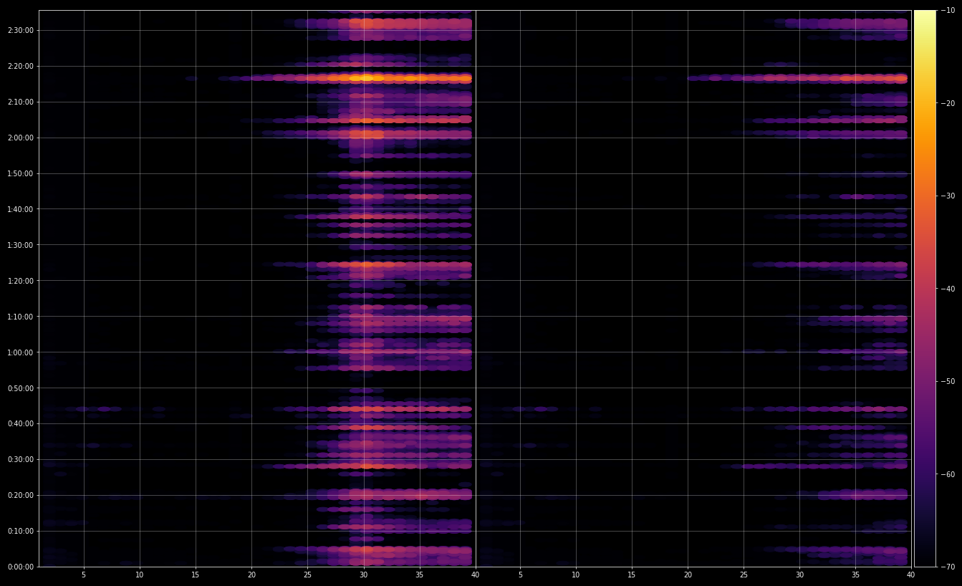962x586 pixels.
Task: Click the 0:20:00 tick label
Action: (x=20, y=495)
